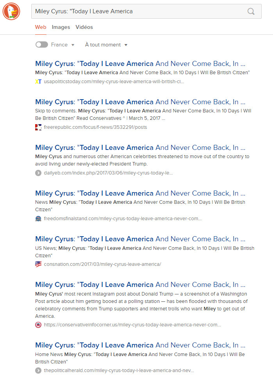273x383 pixels.
Task: Toggle the France region switch
Action: [41, 45]
